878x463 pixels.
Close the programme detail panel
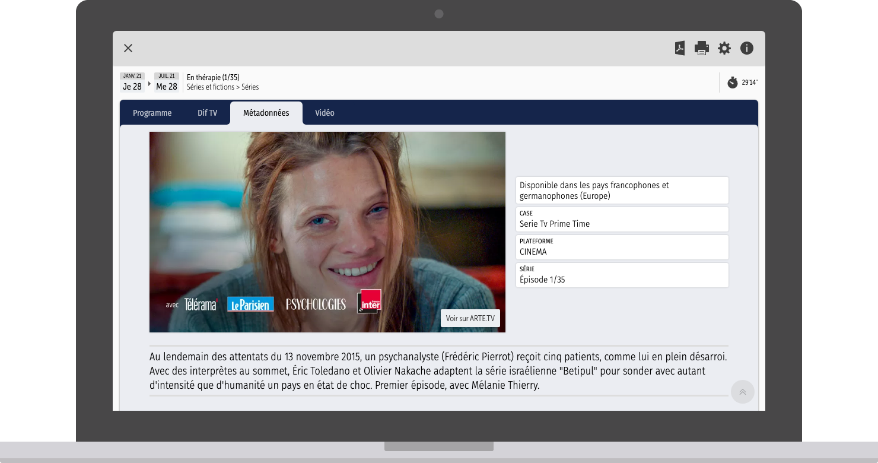(x=128, y=48)
